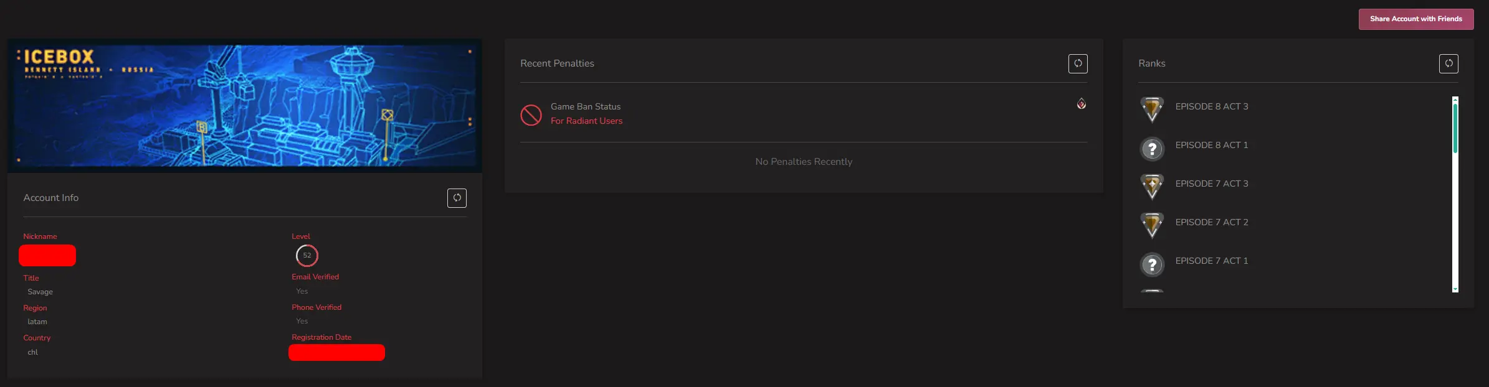
Task: Select the EPISODE 7 ACT 2 label
Action: (x=1211, y=222)
